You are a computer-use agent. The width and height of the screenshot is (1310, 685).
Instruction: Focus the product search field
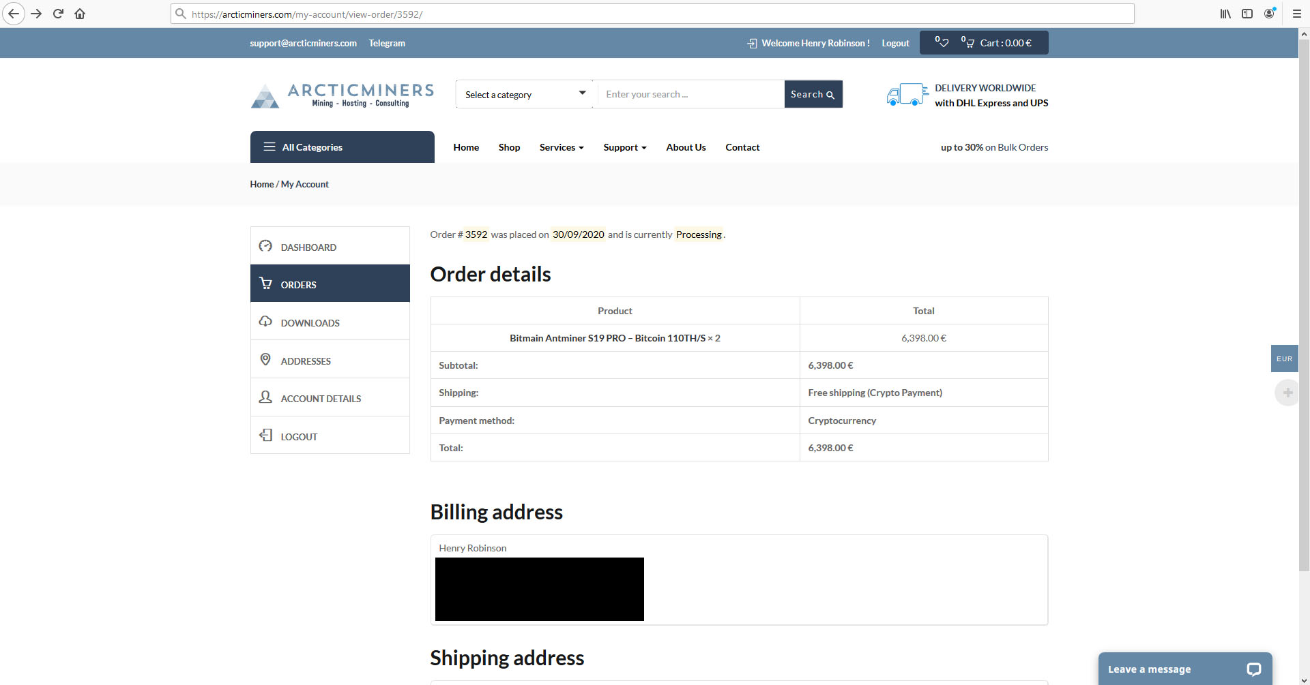690,94
